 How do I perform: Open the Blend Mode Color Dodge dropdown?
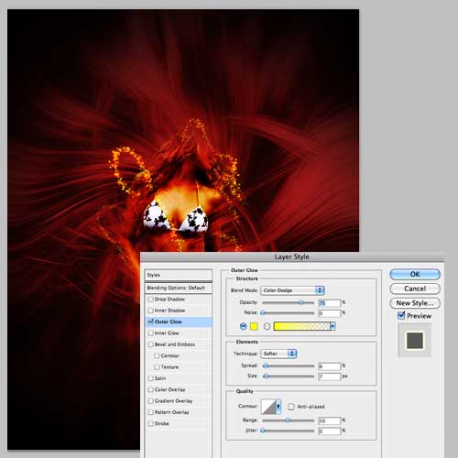(x=292, y=290)
